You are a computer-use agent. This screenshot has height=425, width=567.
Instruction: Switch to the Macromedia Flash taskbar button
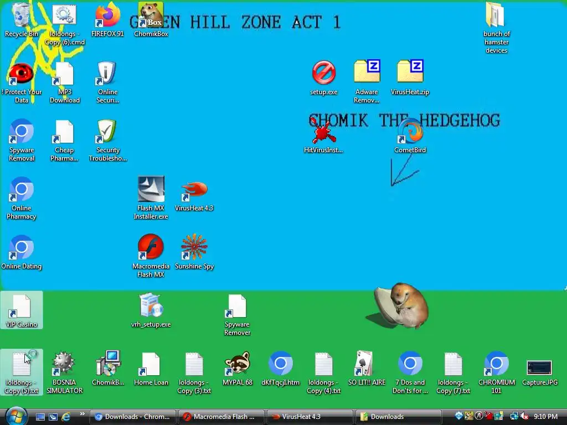point(221,417)
